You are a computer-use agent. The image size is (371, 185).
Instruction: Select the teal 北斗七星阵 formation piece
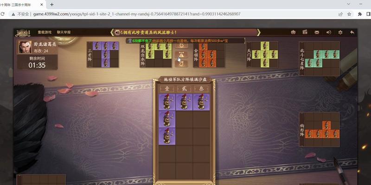click(320, 59)
